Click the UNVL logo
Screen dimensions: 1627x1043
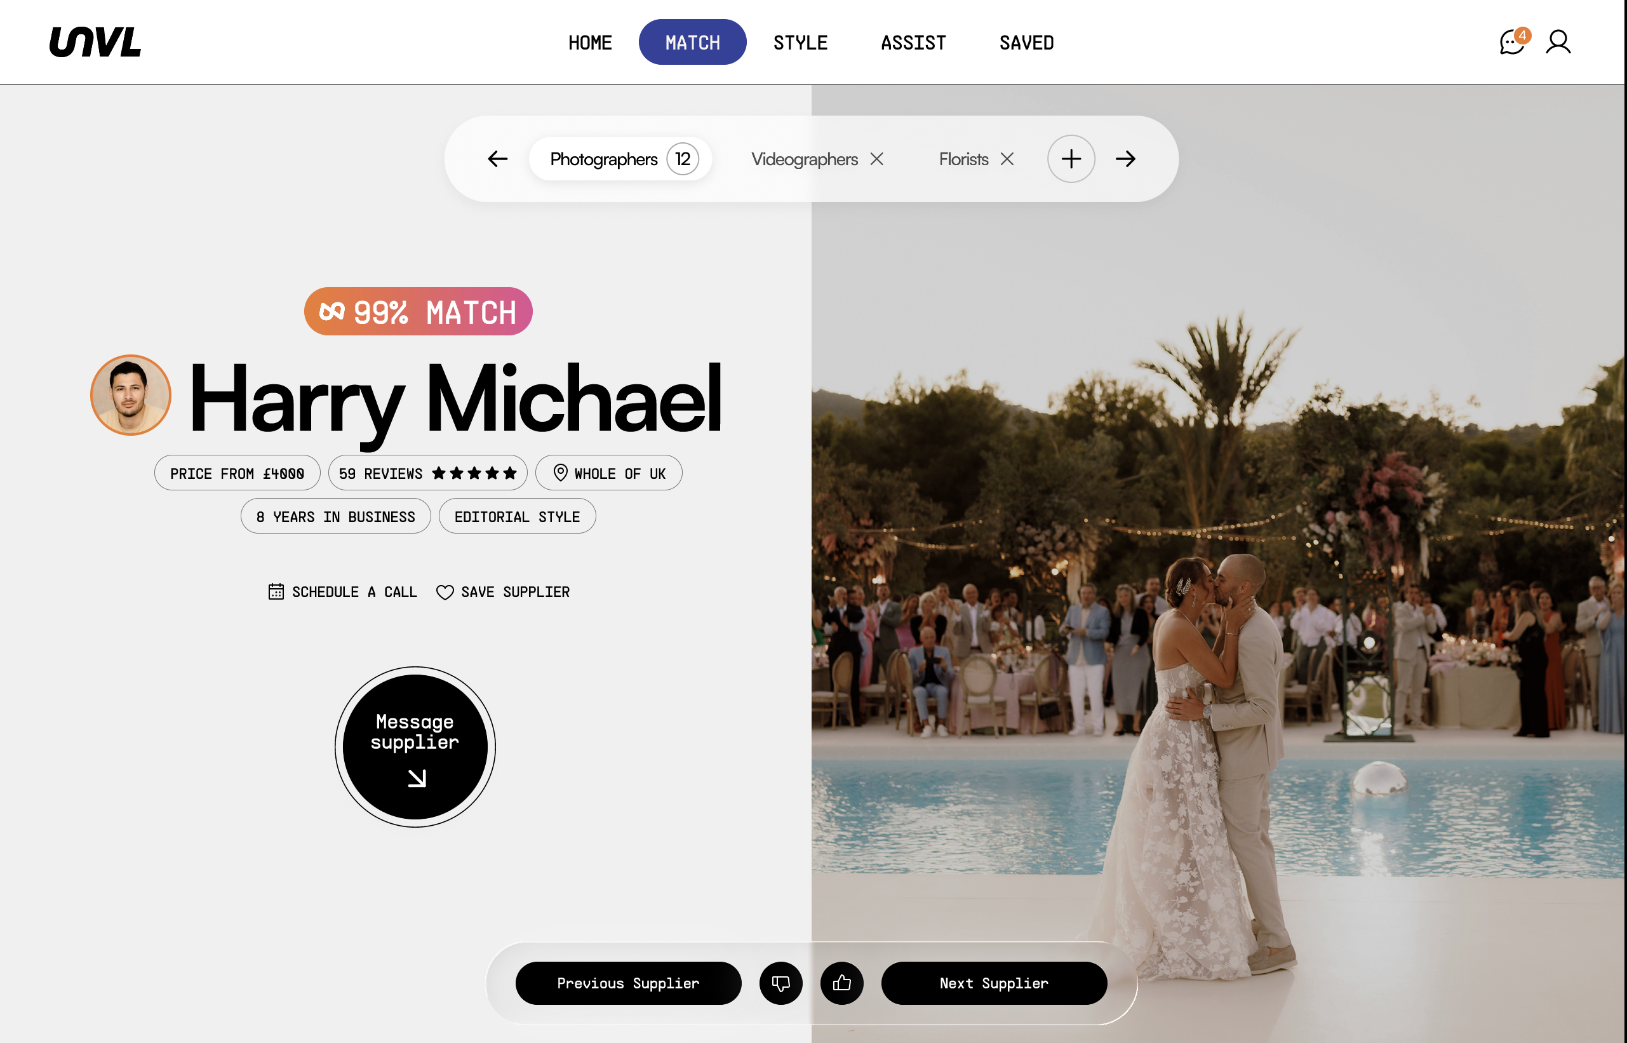(95, 42)
